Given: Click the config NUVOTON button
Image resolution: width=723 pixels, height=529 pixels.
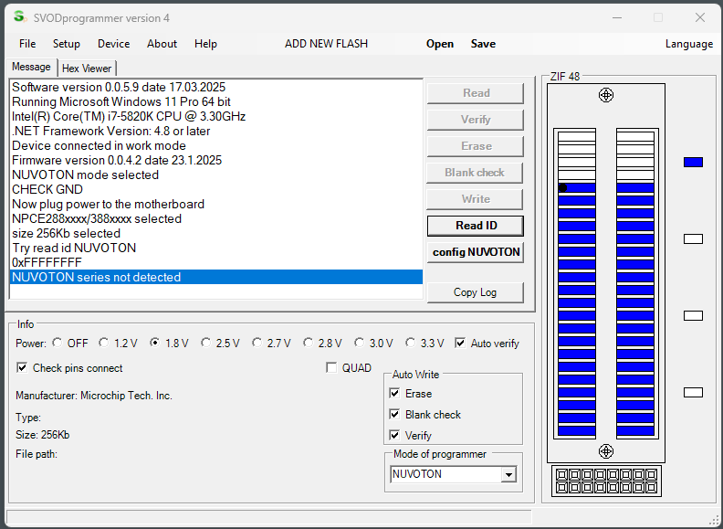Looking at the screenshot, I should pos(476,252).
